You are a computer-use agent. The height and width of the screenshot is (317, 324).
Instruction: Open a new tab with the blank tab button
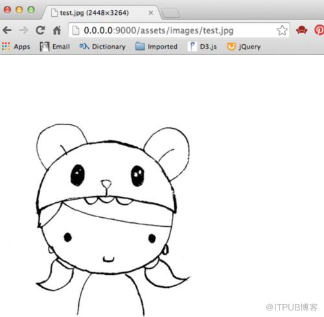(170, 13)
